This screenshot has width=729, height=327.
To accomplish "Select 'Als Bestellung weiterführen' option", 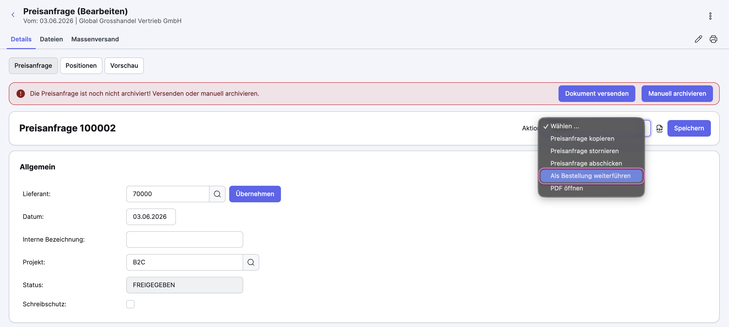I will pyautogui.click(x=591, y=176).
